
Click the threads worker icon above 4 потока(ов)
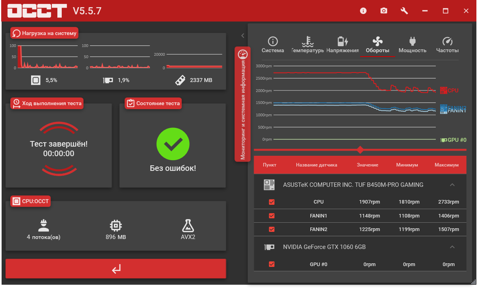[x=43, y=225]
